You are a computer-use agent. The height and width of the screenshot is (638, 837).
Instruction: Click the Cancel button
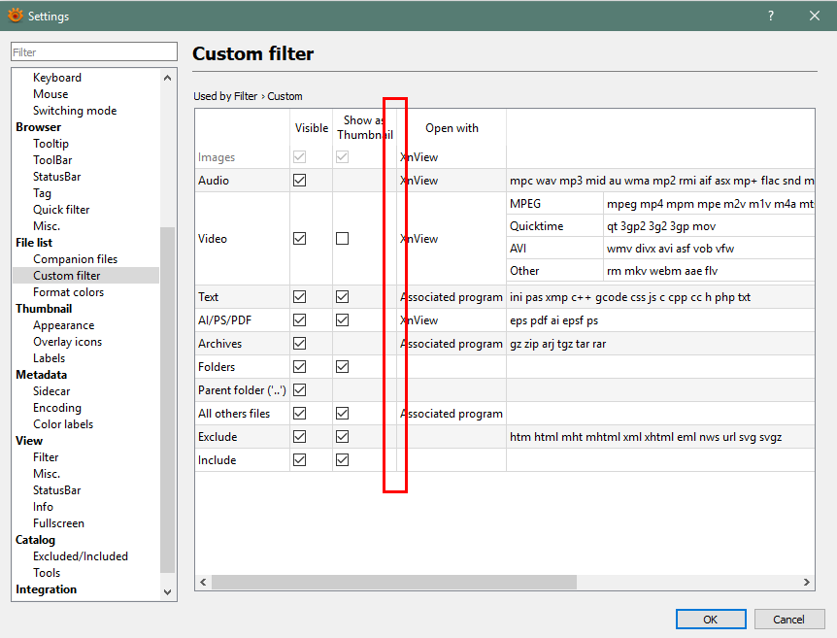(787, 619)
